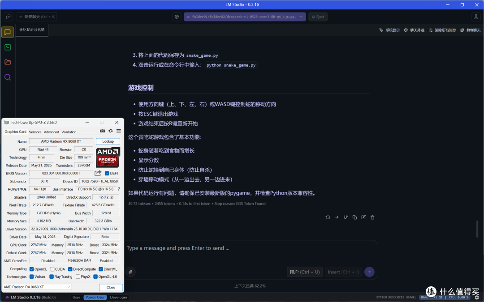Switch to the Graphics Card tab in GPU-Z
The width and height of the screenshot is (484, 302).
[15, 132]
